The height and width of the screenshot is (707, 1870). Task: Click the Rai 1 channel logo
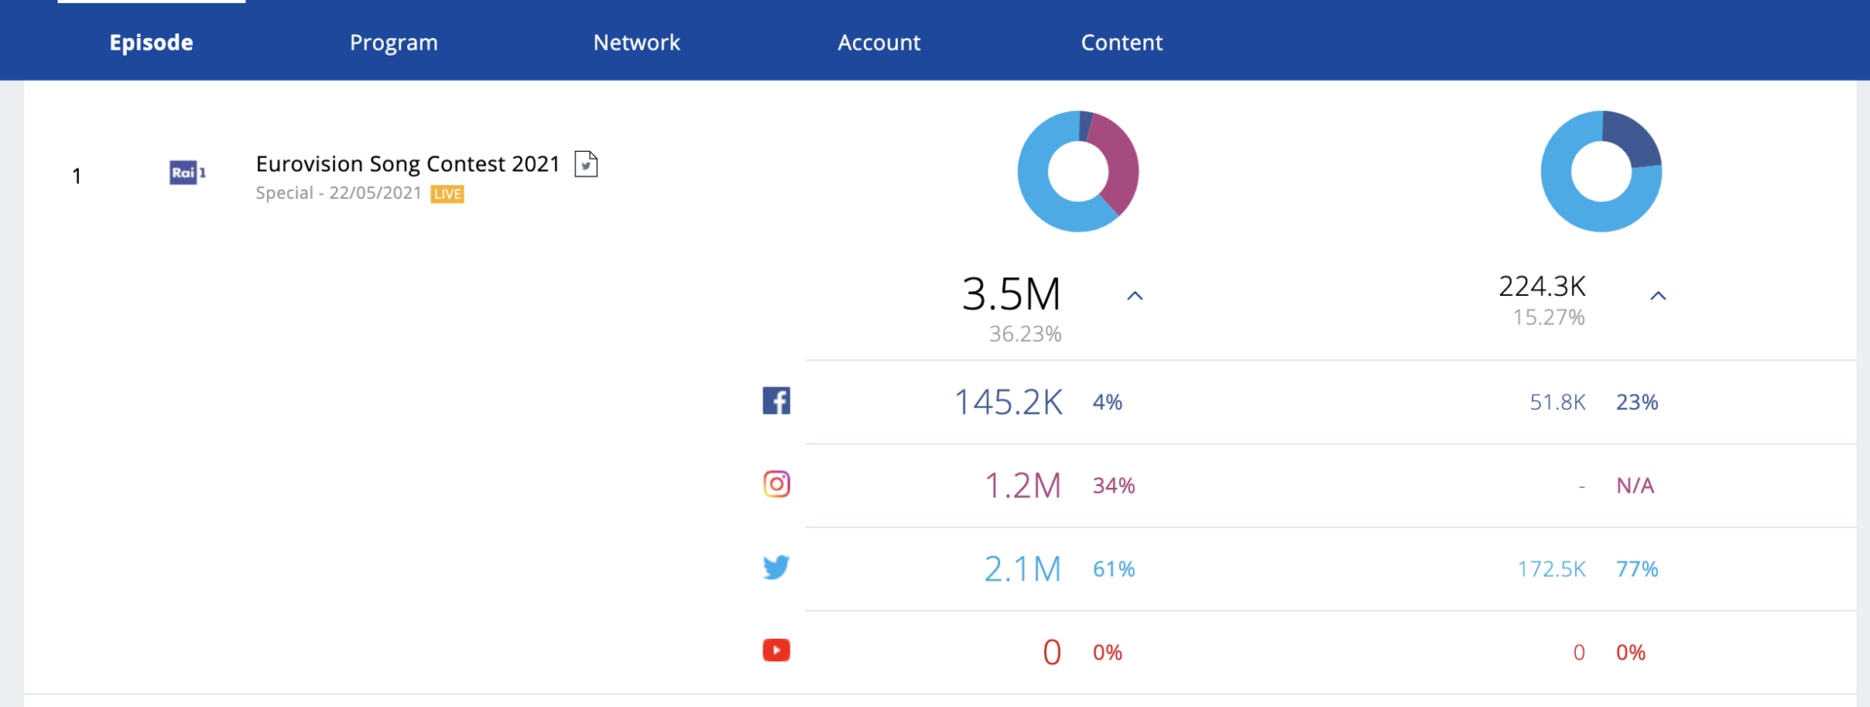[x=187, y=172]
